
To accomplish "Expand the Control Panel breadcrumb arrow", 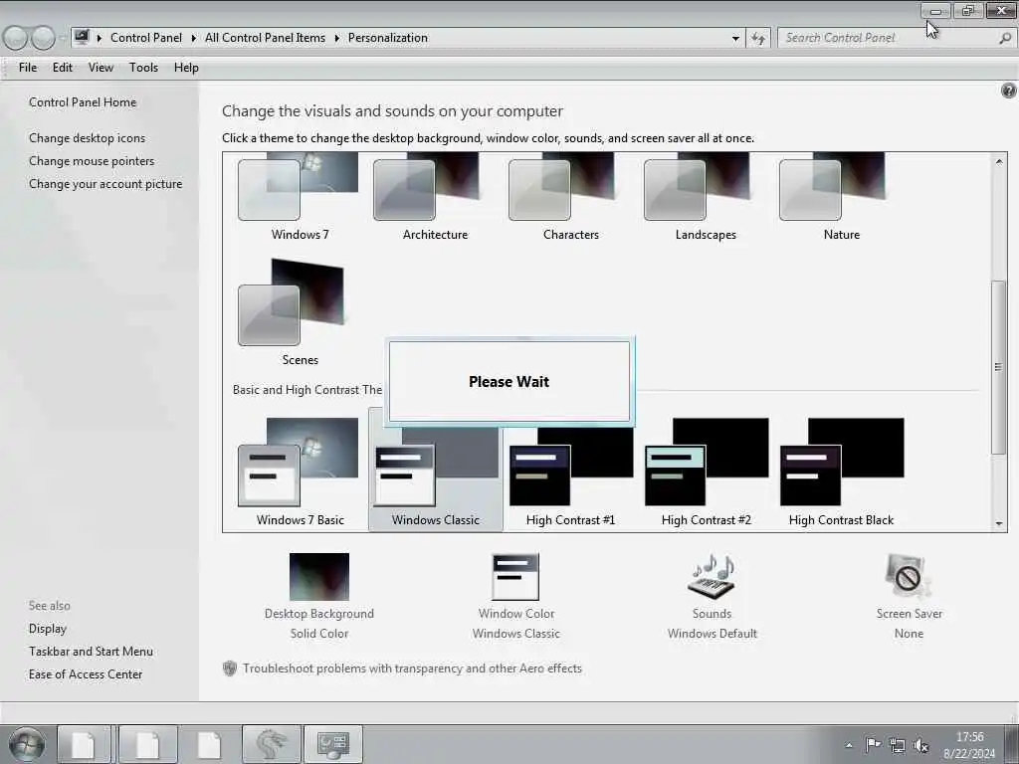I will 193,38.
